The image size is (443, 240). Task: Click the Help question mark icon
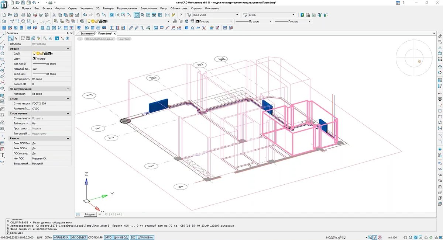coord(181,15)
